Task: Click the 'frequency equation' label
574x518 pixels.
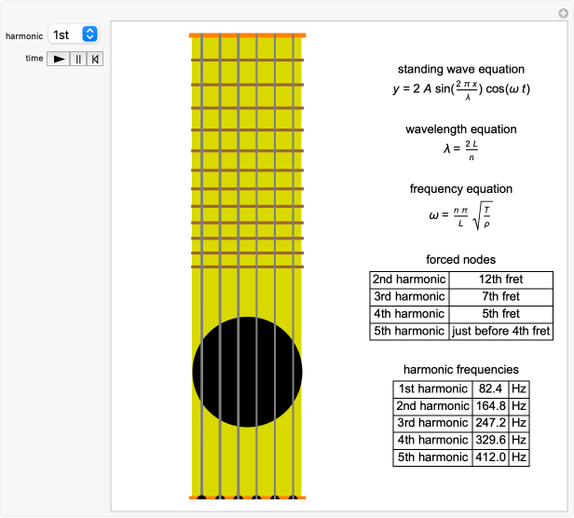Action: 460,189
